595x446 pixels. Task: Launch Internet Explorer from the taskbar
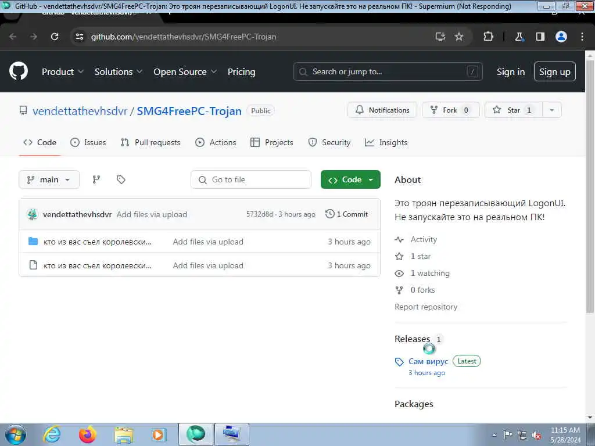pos(52,434)
